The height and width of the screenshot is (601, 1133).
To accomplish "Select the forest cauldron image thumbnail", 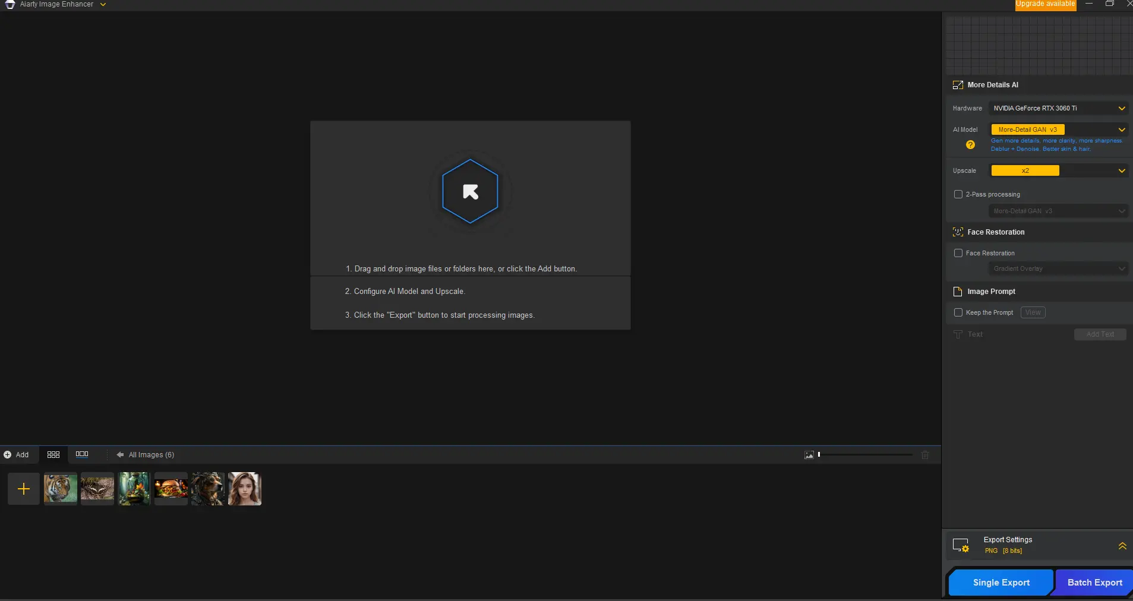I will 134,489.
